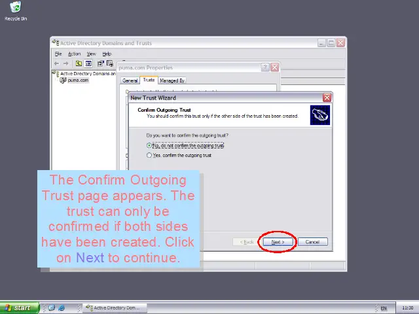Select puma.com domain in console tree
Viewport: 419px width, 314px height.
tap(77, 80)
